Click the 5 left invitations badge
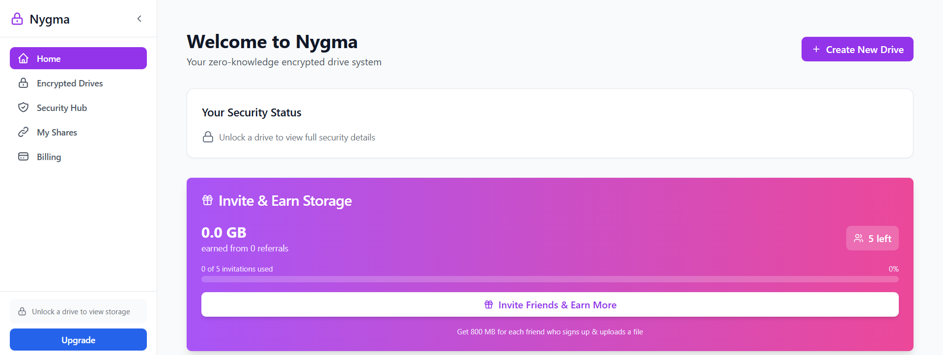This screenshot has width=943, height=355. coord(872,238)
